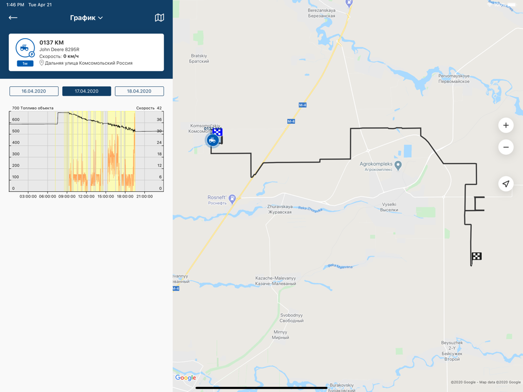Viewport: 523px width, 392px height.
Task: Zoom out the map with minus button
Action: pyautogui.click(x=506, y=147)
